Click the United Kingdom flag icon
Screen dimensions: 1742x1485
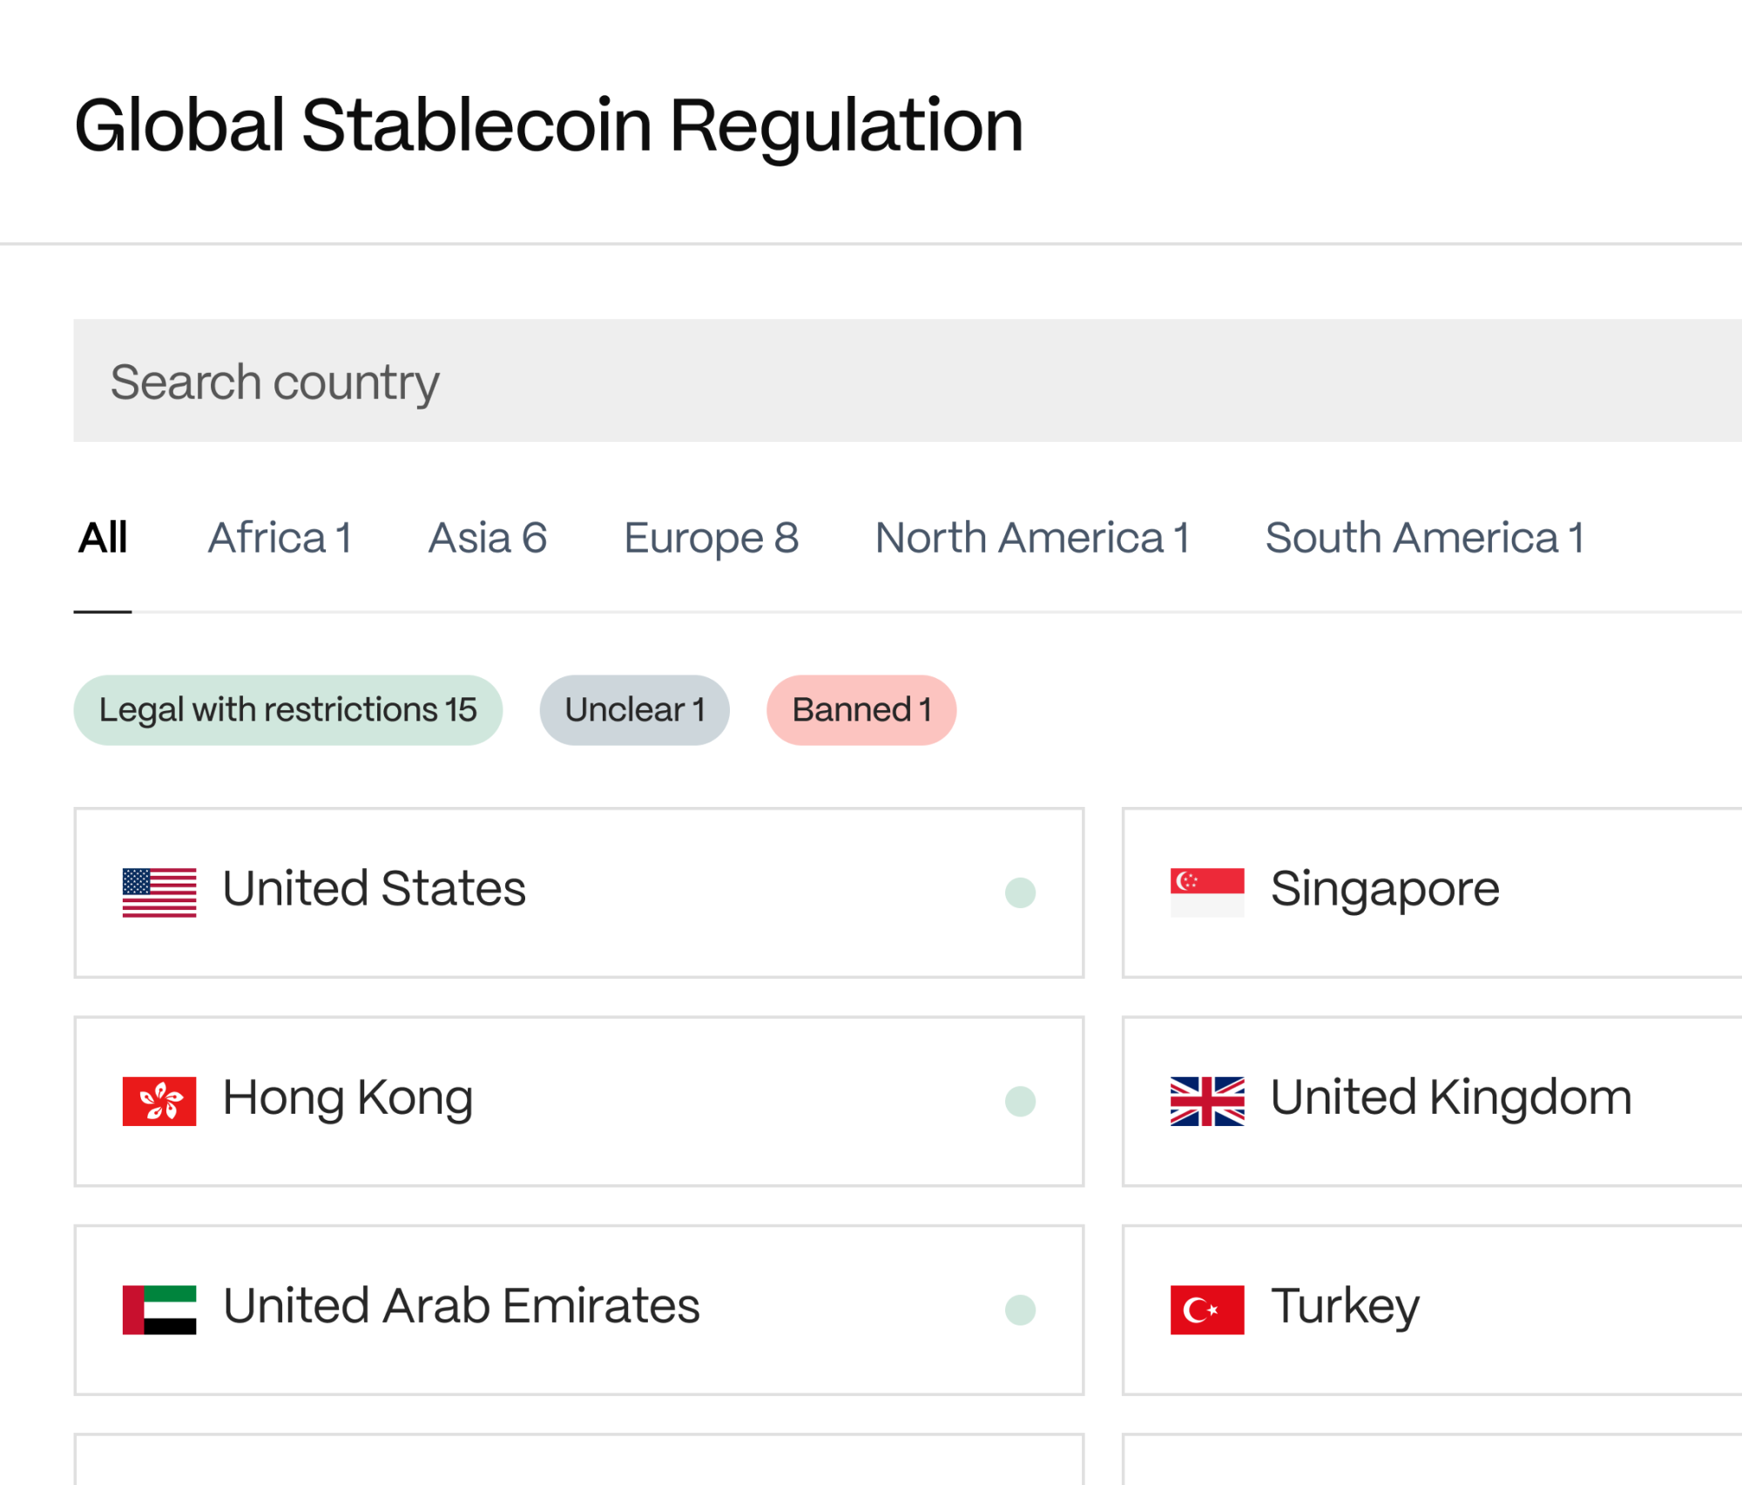(1207, 1102)
